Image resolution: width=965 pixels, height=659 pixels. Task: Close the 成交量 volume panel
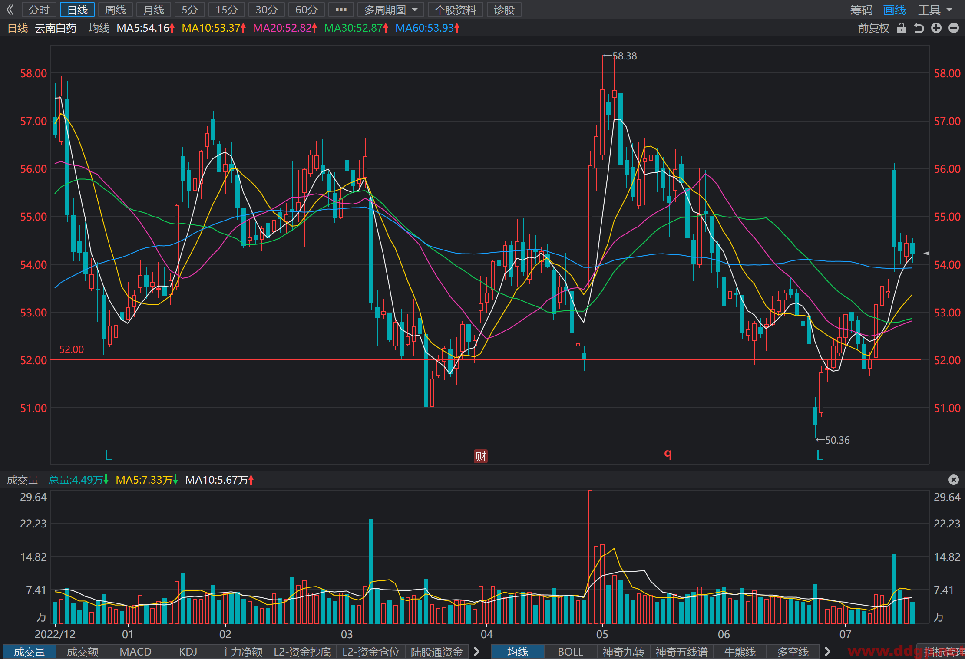954,480
